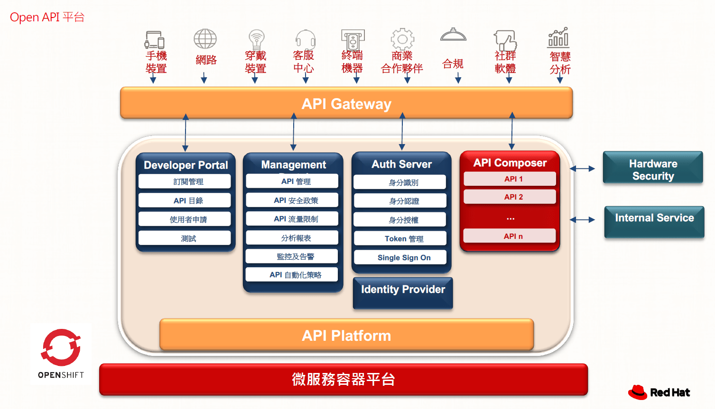Select the 合規 compliance icon
Screen dimensions: 715x409
tap(453, 36)
